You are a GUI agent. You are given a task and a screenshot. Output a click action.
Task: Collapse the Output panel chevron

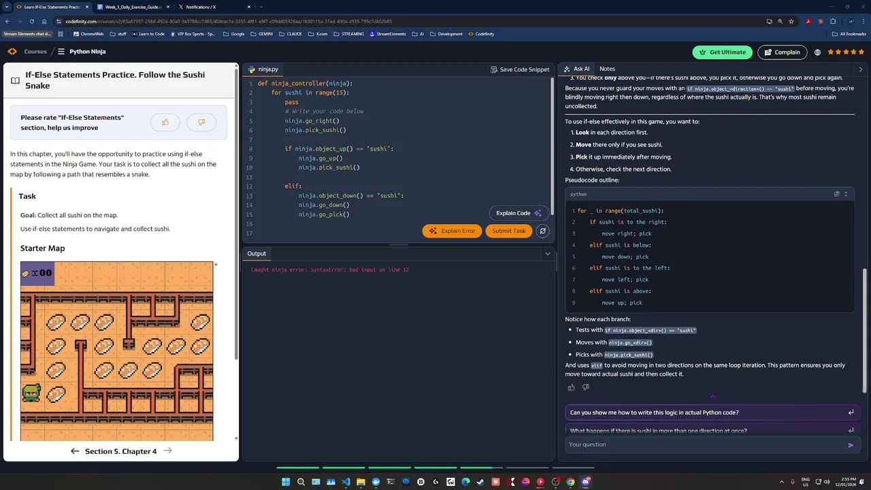pyautogui.click(x=548, y=254)
